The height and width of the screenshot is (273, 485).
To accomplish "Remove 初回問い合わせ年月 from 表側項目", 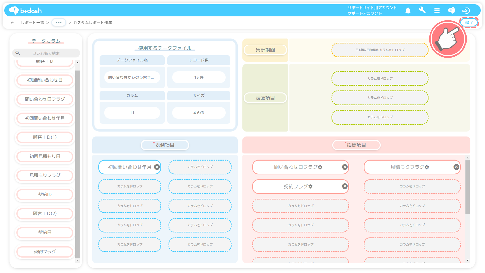I will click(x=157, y=167).
